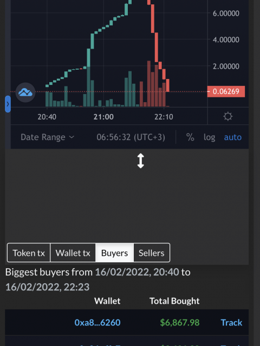Image resolution: width=260 pixels, height=346 pixels.
Task: Click the cloud chart logo icon
Action: [x=25, y=92]
